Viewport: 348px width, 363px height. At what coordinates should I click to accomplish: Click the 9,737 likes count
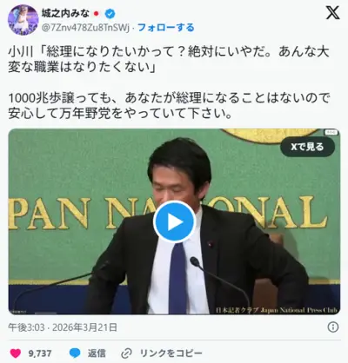click(40, 353)
